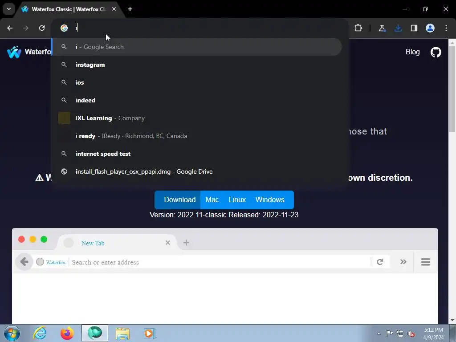Open the Windows Start button
The width and height of the screenshot is (456, 342).
(x=12, y=333)
